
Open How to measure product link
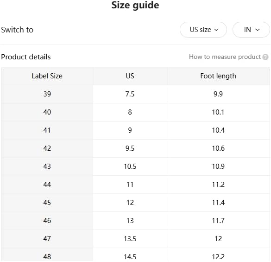pyautogui.click(x=225, y=57)
